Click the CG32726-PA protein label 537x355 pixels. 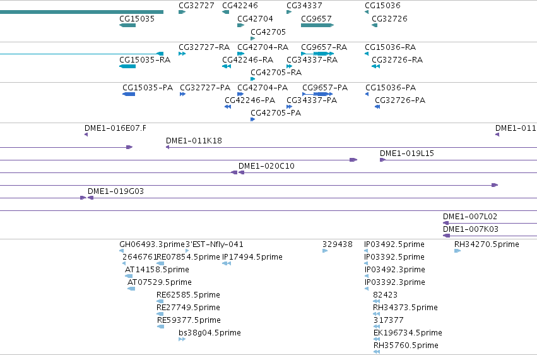coord(400,100)
